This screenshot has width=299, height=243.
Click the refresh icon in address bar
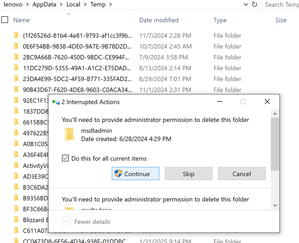(255, 4)
